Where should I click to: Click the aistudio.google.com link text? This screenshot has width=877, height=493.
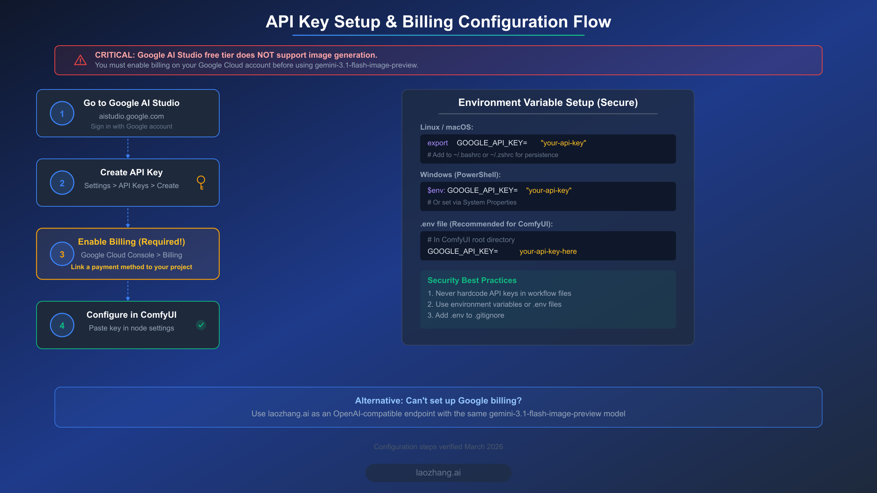point(131,116)
